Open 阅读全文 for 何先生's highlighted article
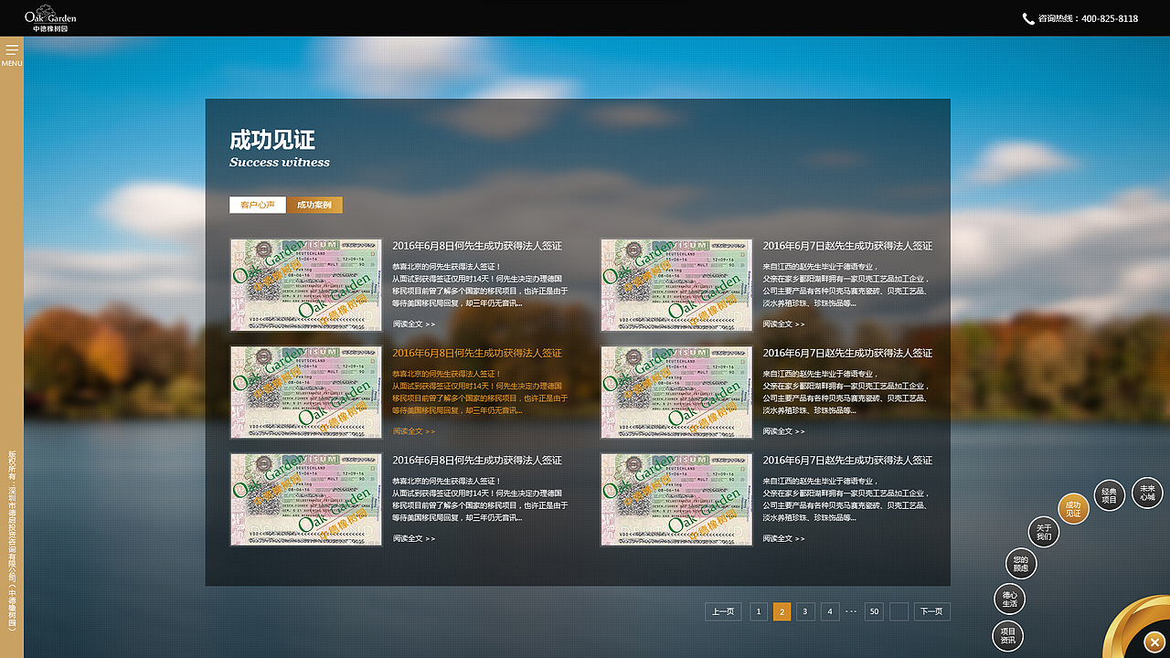 click(x=409, y=430)
